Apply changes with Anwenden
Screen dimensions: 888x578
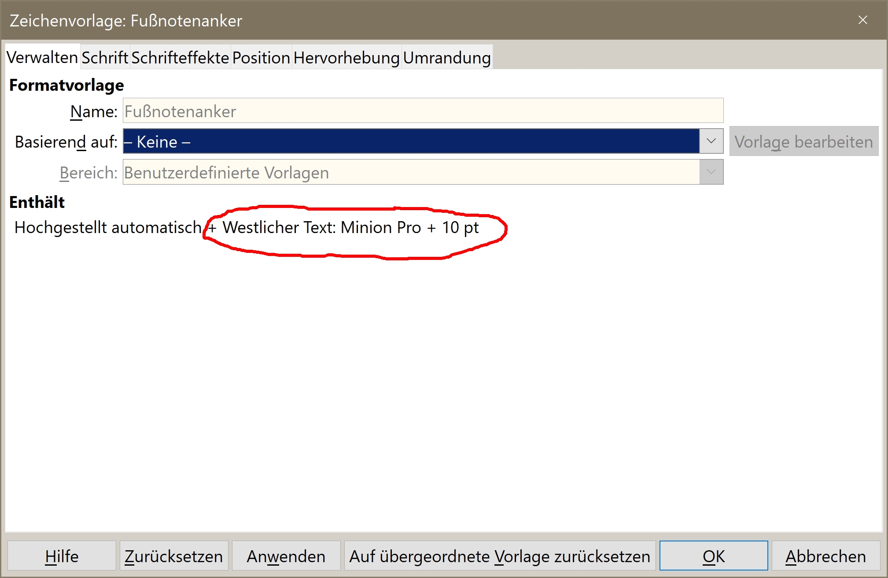[x=286, y=556]
